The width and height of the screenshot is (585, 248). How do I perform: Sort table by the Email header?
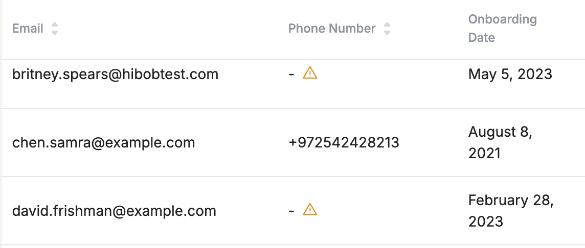click(28, 29)
